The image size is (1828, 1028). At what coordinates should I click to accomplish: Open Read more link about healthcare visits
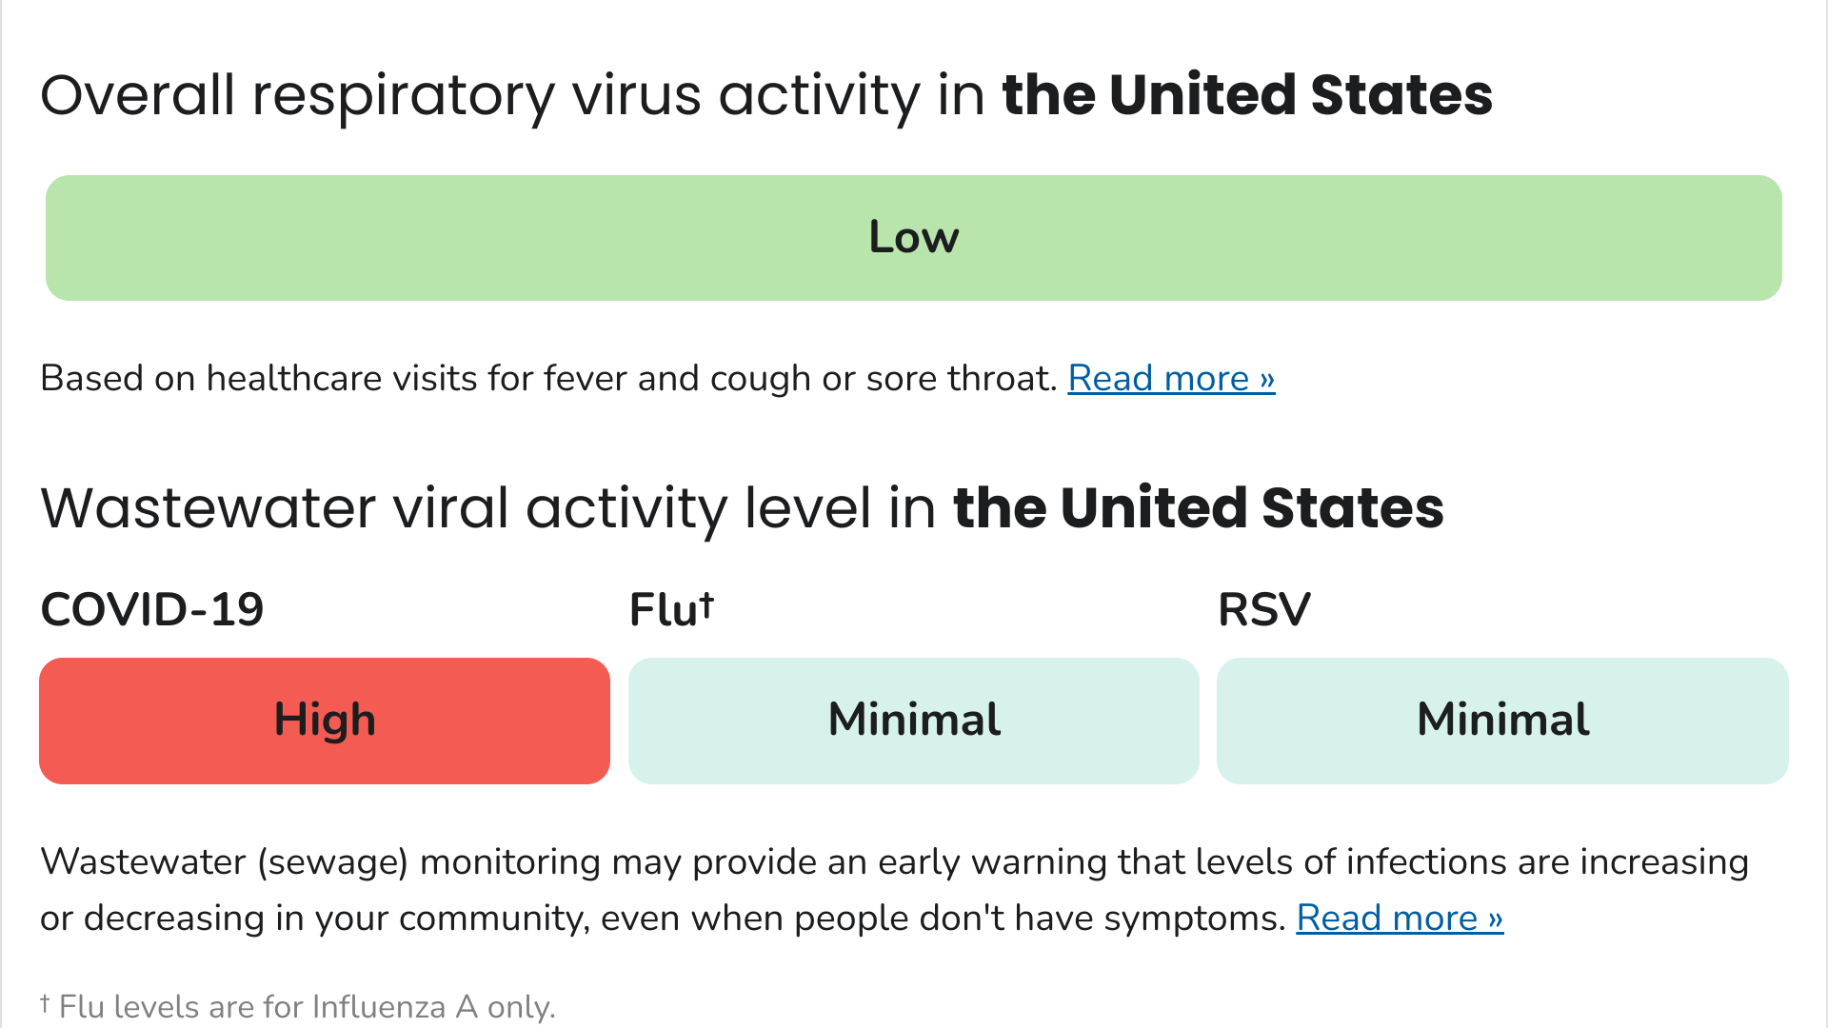point(1170,379)
